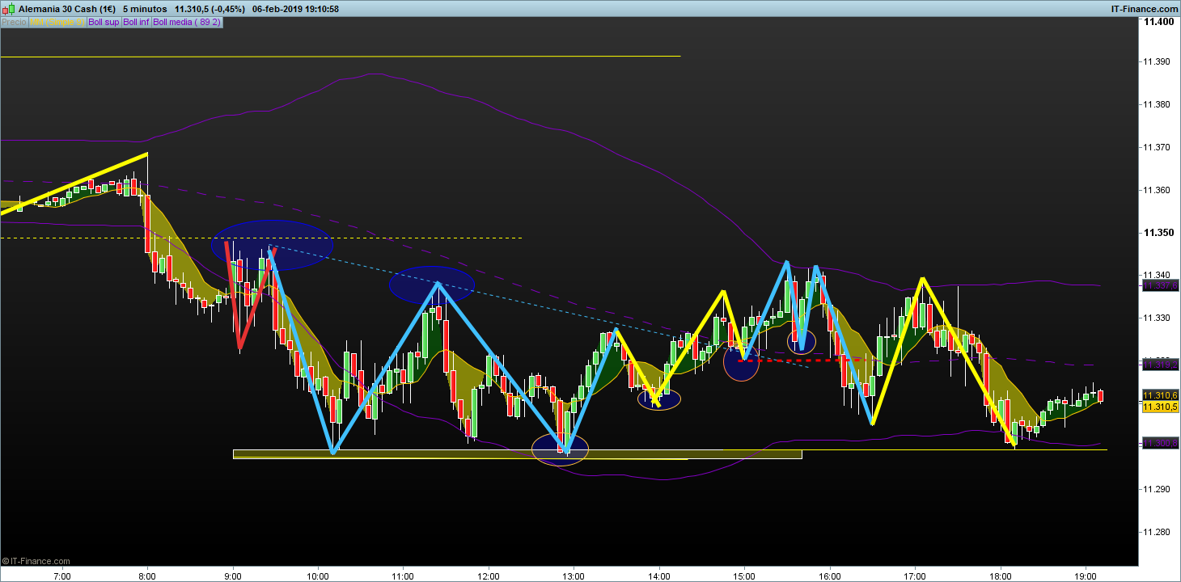
Task: Click the 11.390 price axis label
Action: pos(1156,62)
